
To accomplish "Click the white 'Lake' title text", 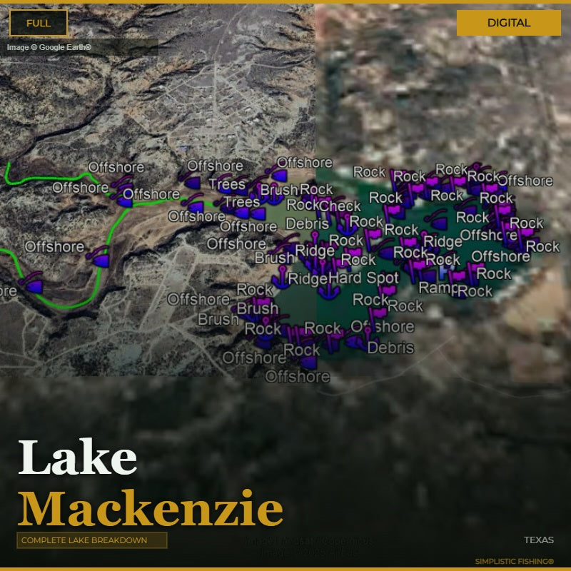I will pos(78,458).
